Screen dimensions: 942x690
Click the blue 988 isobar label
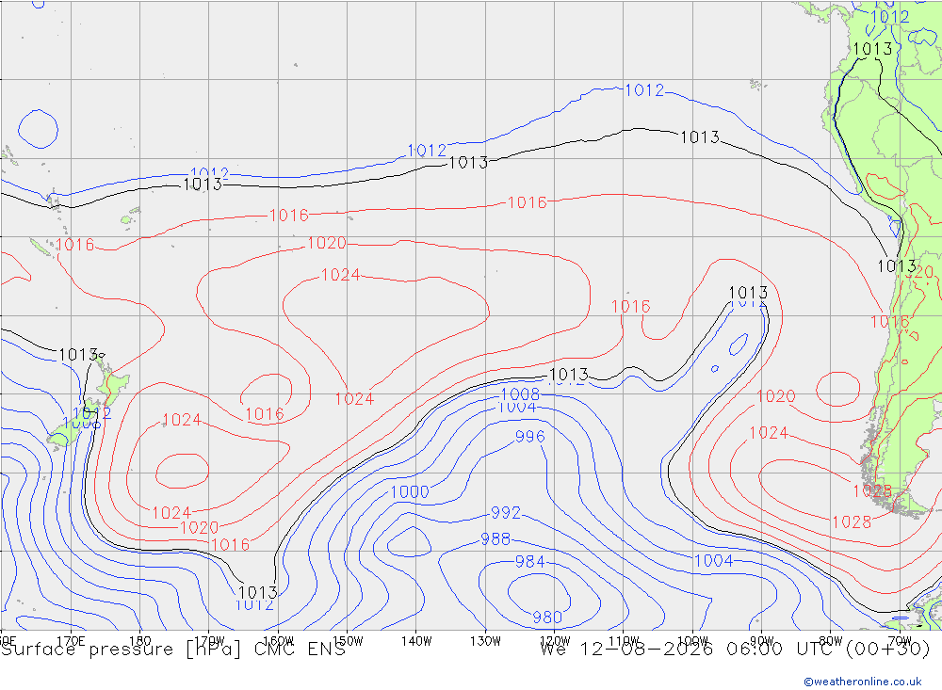click(x=495, y=539)
